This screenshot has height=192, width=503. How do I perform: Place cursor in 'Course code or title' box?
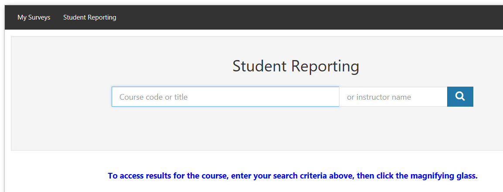point(225,97)
